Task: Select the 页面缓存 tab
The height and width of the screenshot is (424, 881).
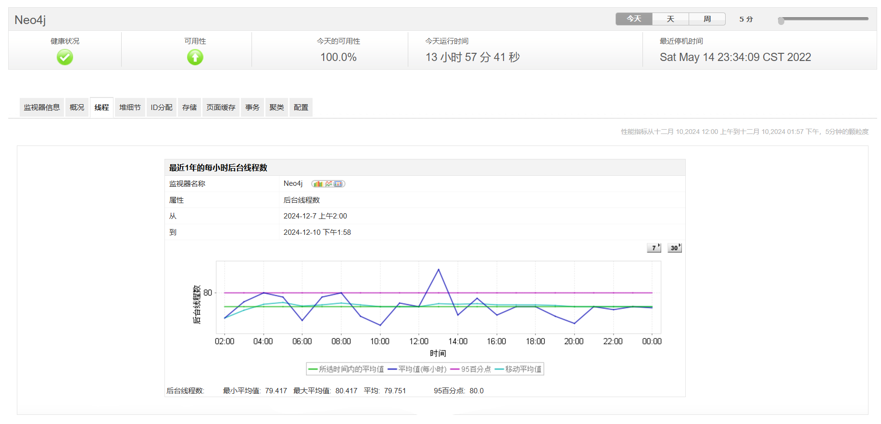Action: coord(221,108)
